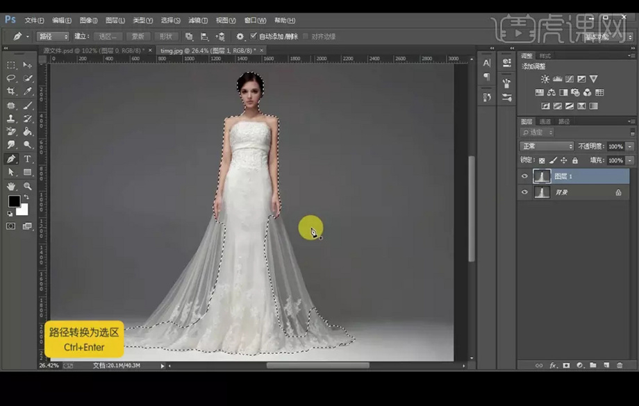
Task: Click the 选区... make selection button
Action: [108, 37]
